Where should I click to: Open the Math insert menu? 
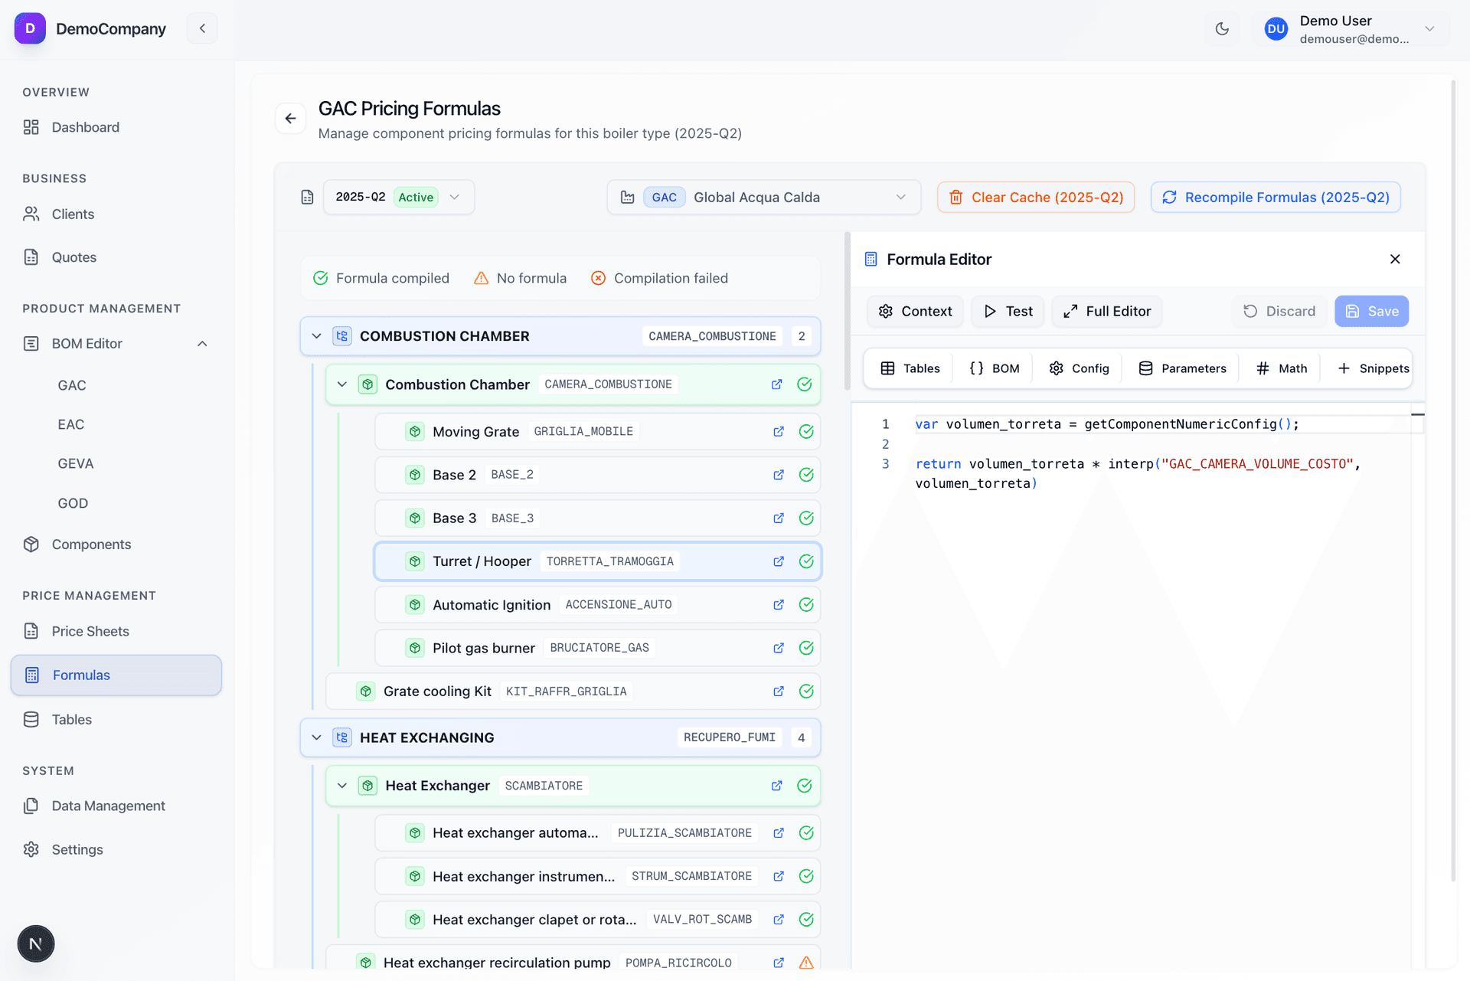point(1282,368)
